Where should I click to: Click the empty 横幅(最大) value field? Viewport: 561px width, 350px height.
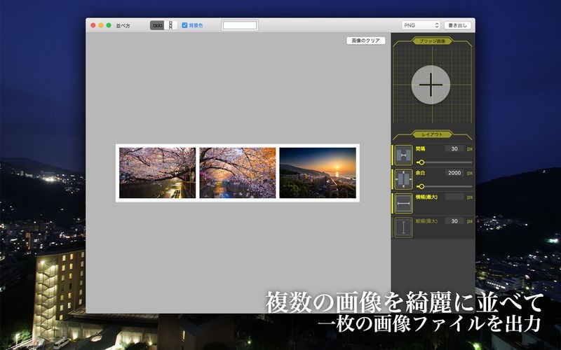pos(454,197)
